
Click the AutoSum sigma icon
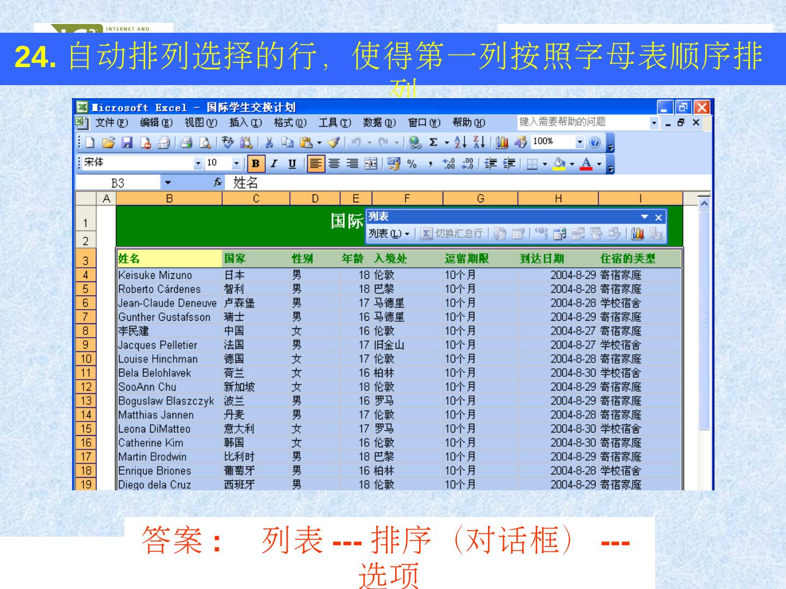pyautogui.click(x=433, y=143)
